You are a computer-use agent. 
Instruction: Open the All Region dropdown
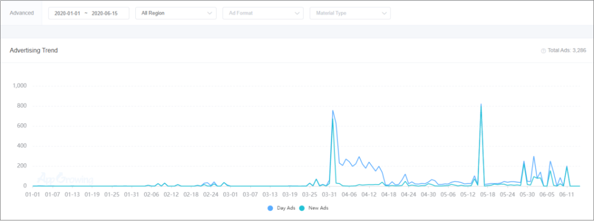(175, 13)
